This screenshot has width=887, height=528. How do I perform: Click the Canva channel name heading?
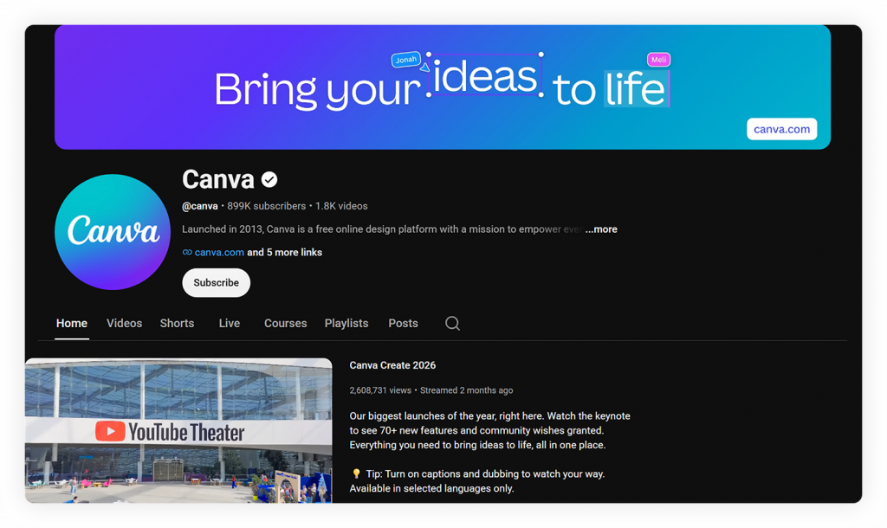coord(217,180)
